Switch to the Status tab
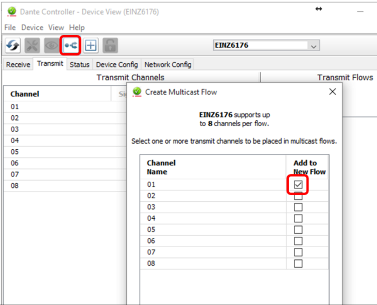The image size is (377, 305). 80,65
